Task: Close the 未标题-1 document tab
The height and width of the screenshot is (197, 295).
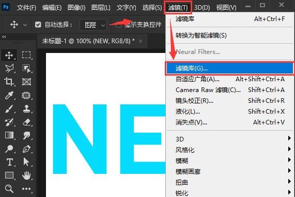Action: pos(141,41)
